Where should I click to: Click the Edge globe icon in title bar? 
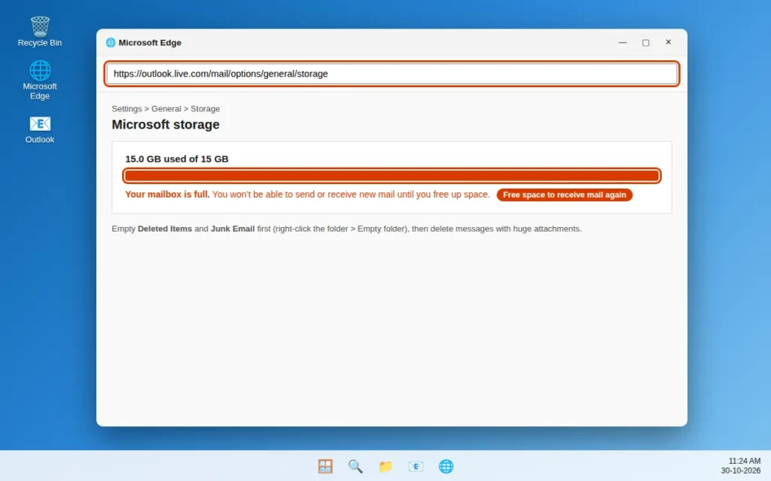pyautogui.click(x=111, y=43)
